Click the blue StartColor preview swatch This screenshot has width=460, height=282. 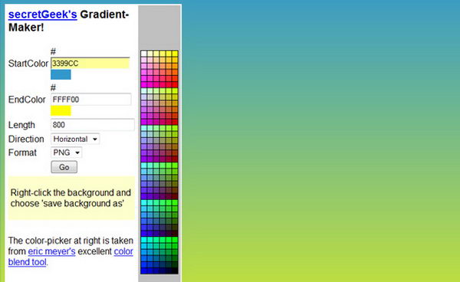pos(61,74)
